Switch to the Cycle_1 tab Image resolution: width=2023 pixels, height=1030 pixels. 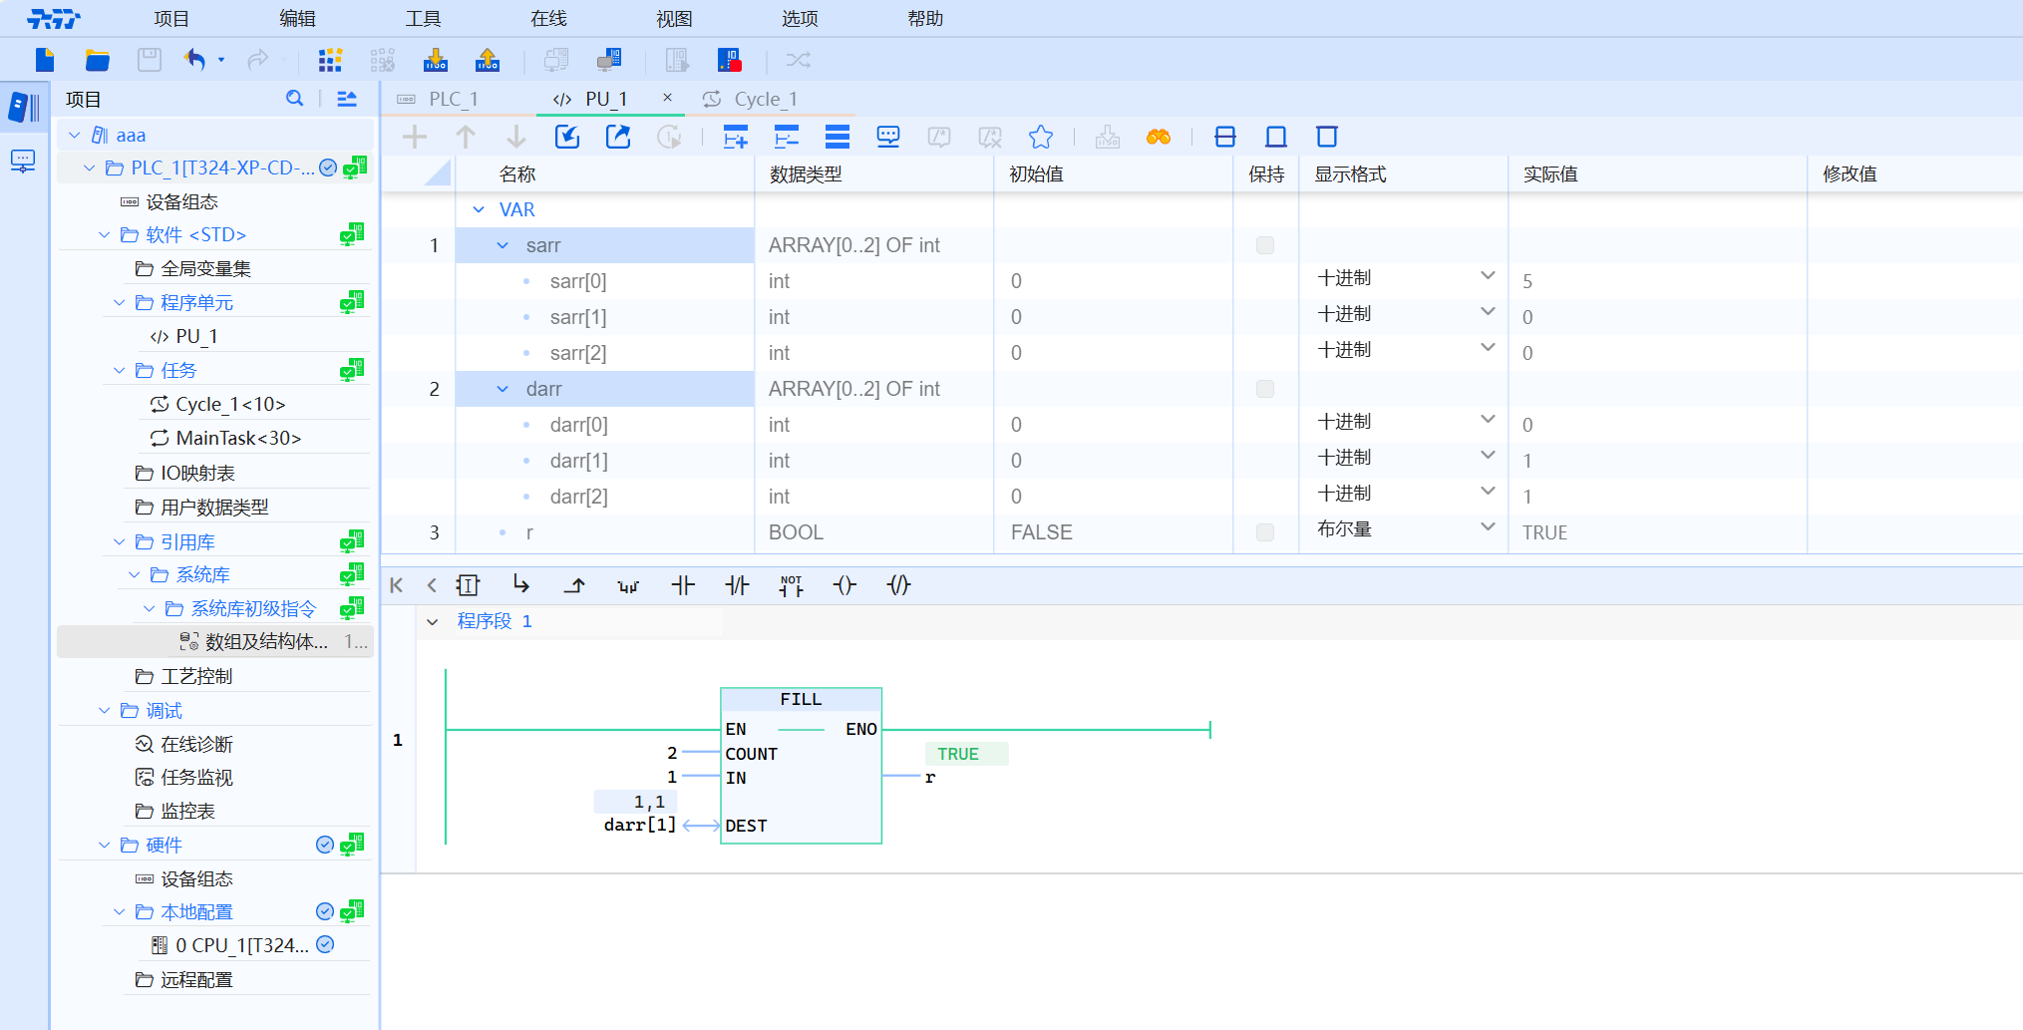coord(765,99)
